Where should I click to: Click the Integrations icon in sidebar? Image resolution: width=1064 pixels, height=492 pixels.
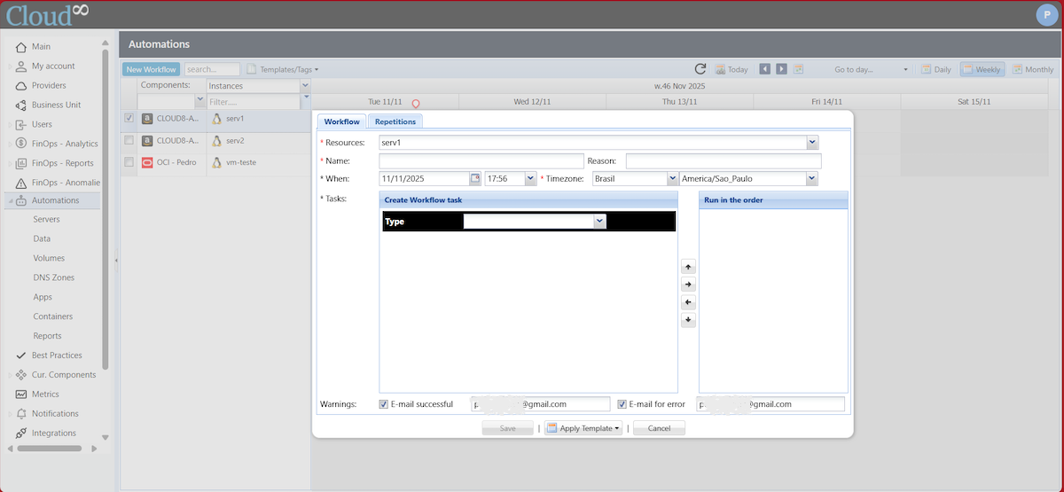[22, 433]
